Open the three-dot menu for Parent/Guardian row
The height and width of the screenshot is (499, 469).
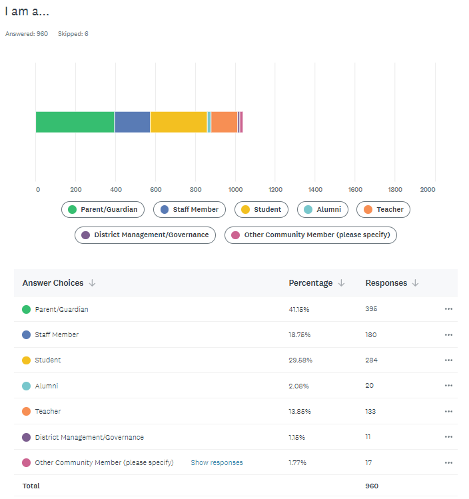[448, 309]
